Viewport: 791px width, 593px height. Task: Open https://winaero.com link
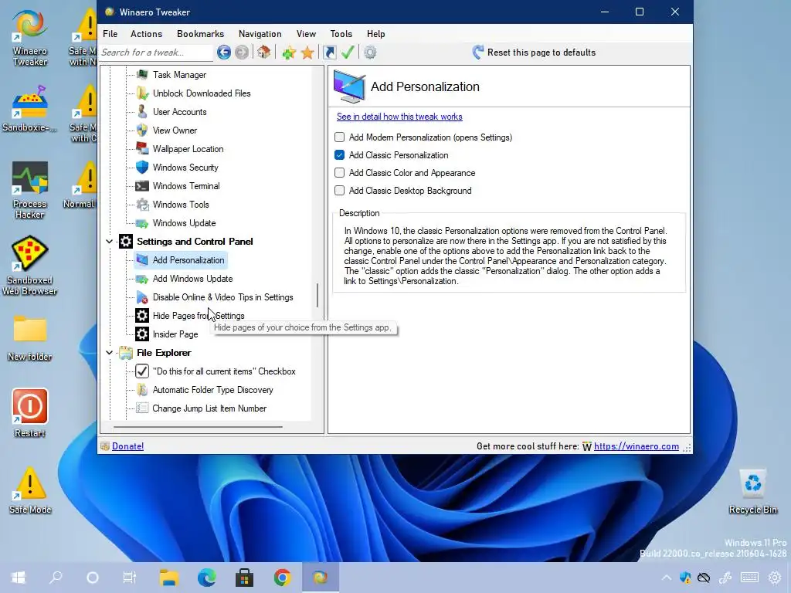click(637, 446)
